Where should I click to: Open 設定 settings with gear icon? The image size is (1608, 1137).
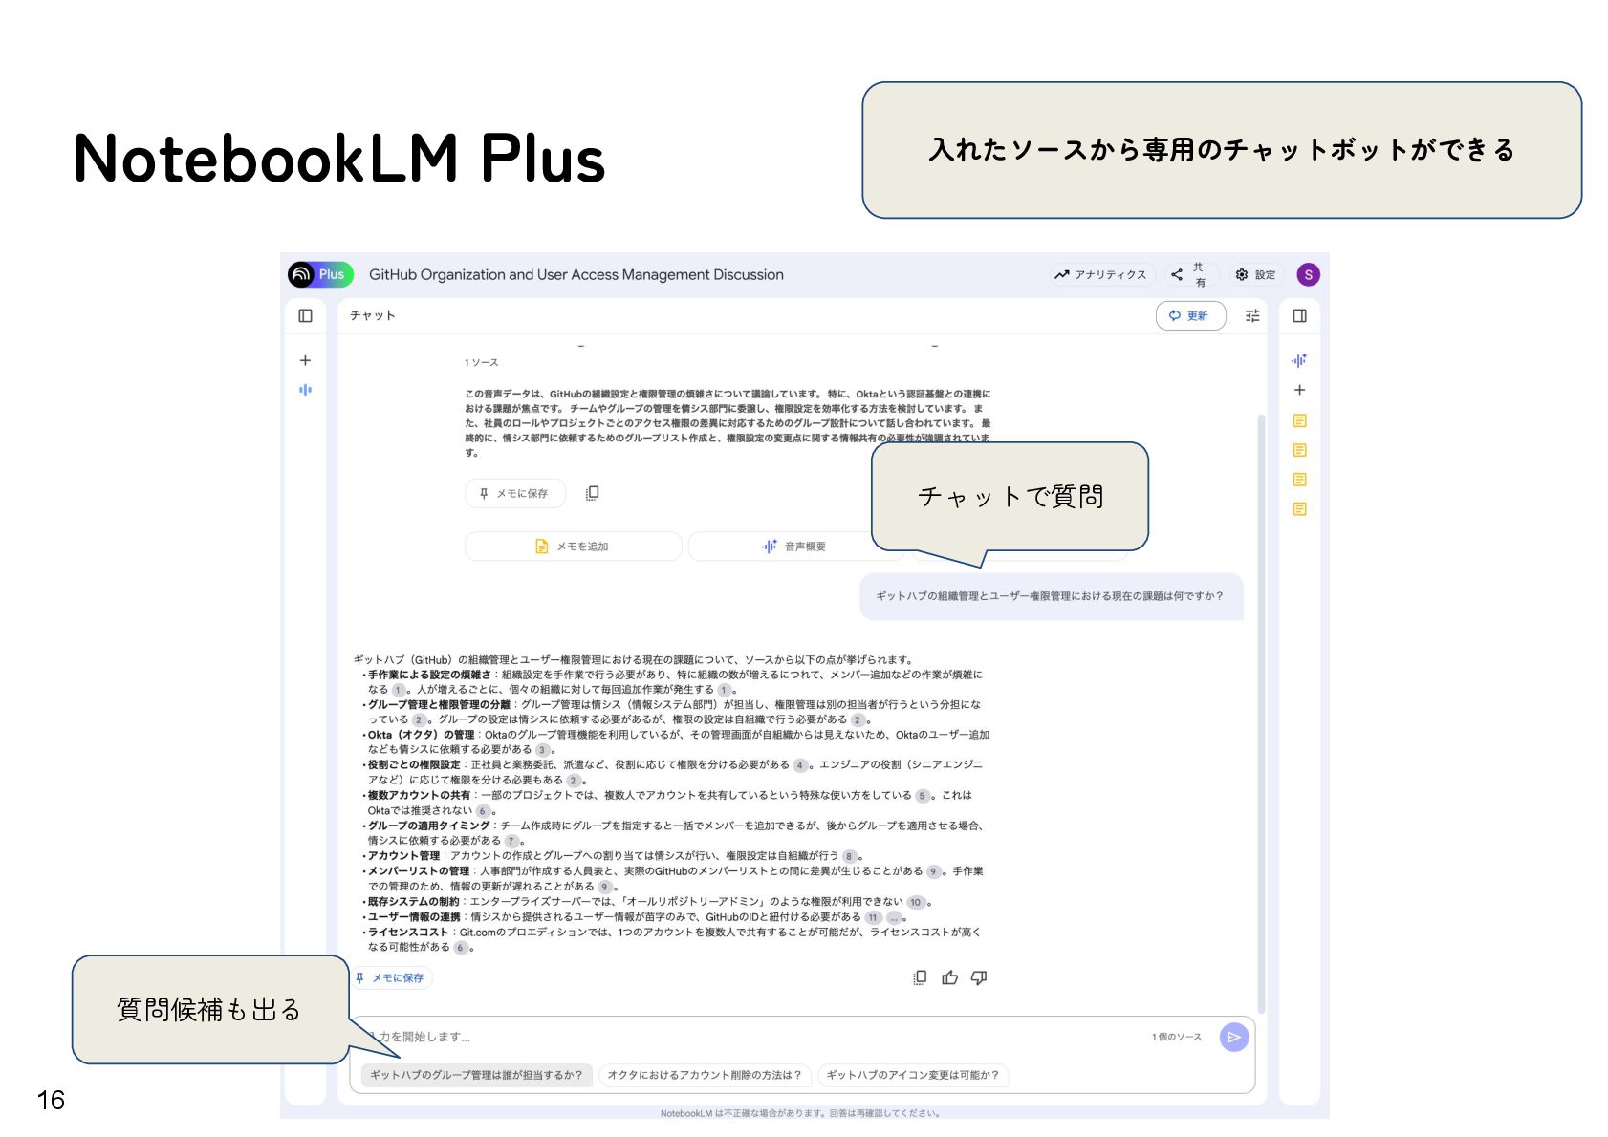click(x=1255, y=274)
